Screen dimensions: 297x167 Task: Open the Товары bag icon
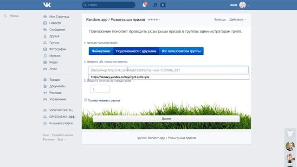point(45,79)
